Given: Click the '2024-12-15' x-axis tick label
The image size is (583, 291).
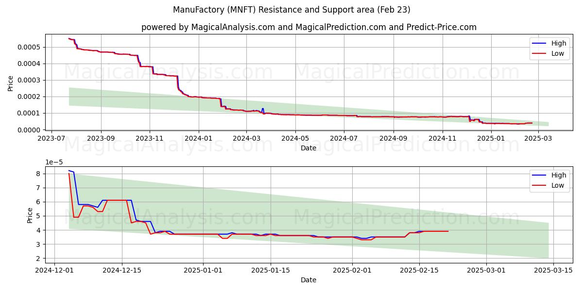Looking at the screenshot, I should pyautogui.click(x=121, y=271).
